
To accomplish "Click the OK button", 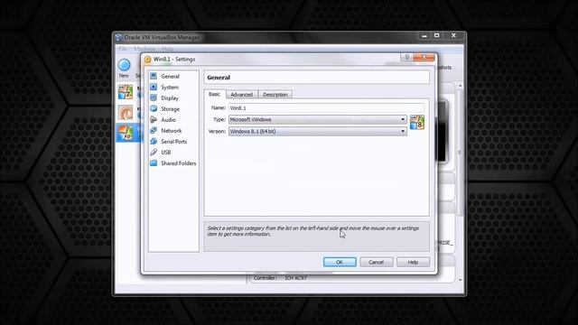I will (340, 262).
